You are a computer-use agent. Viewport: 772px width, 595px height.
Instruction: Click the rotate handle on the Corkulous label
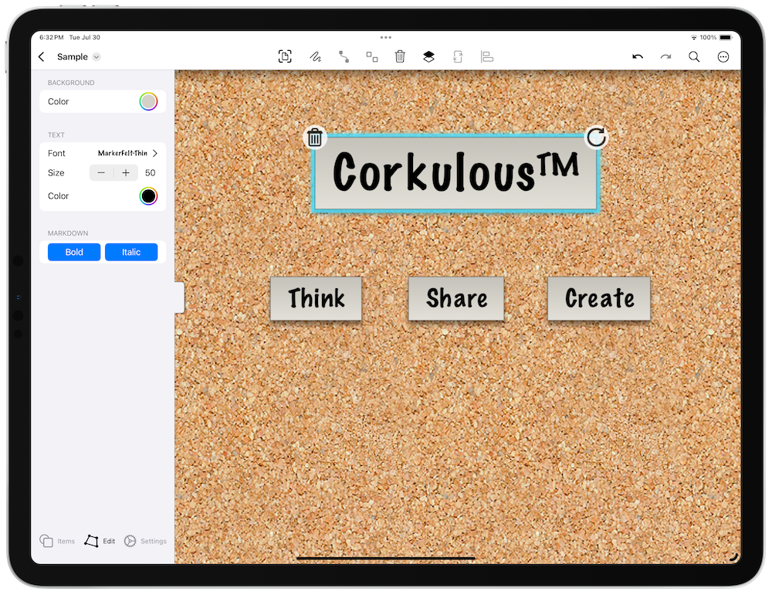pos(596,137)
